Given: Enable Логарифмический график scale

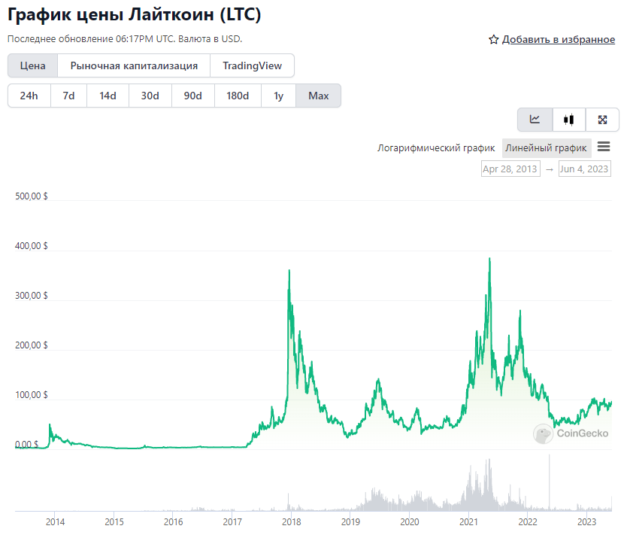Looking at the screenshot, I should click(x=436, y=148).
